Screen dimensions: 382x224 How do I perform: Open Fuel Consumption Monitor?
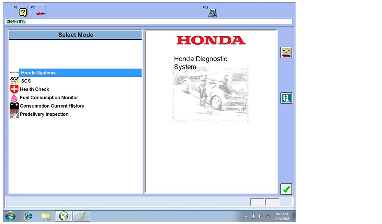(49, 97)
